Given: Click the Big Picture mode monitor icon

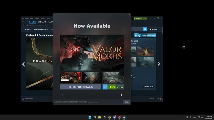Looking at the screenshot, I should tap(150, 18).
